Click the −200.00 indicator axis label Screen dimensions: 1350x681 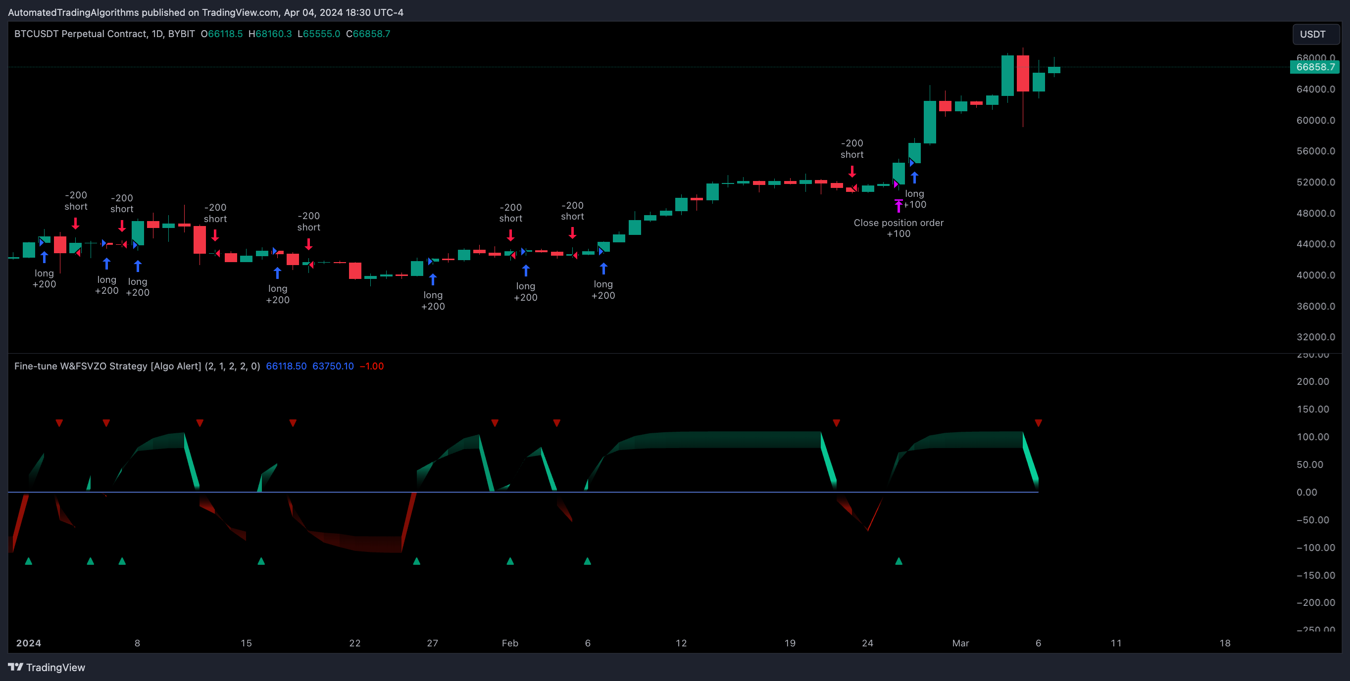[x=1315, y=603]
